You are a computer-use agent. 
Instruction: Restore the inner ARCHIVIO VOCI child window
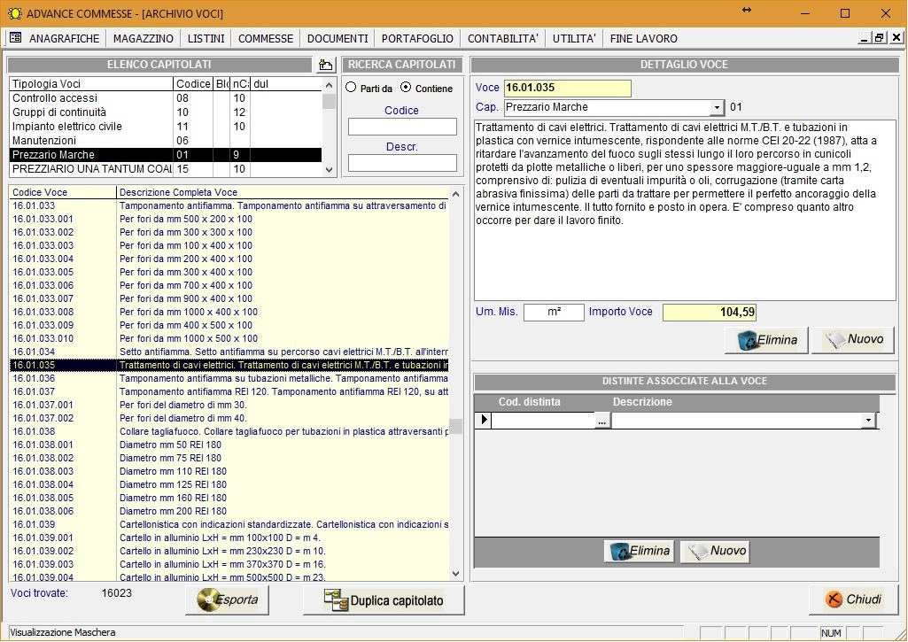[879, 38]
